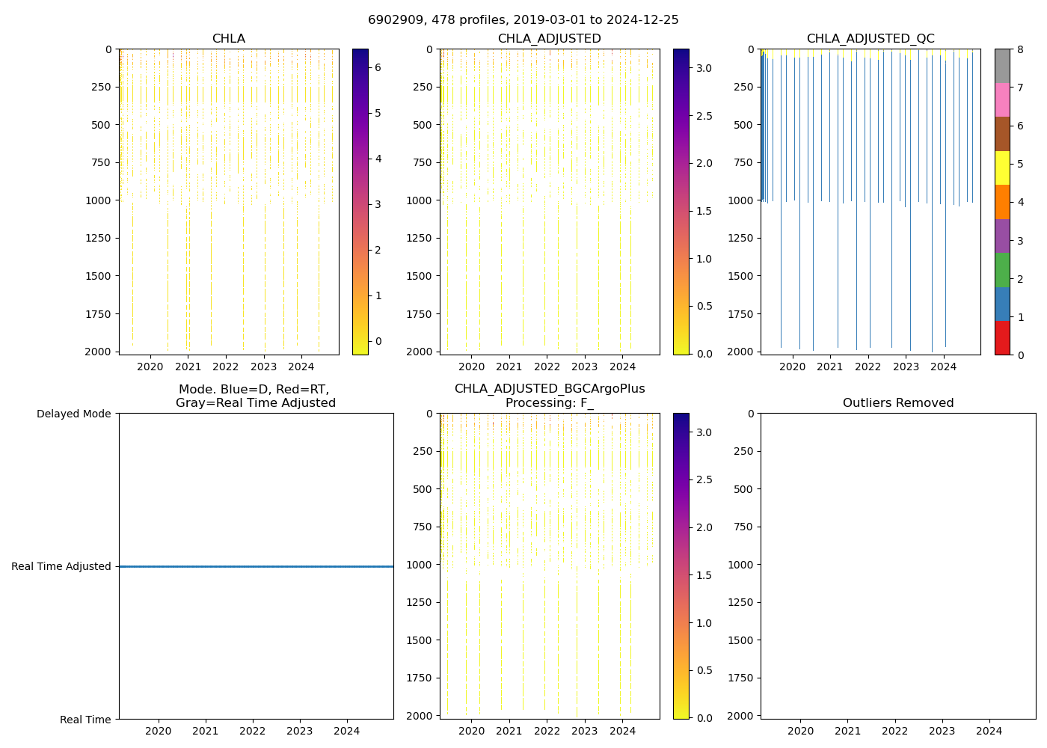Image resolution: width=1047 pixels, height=748 pixels.
Task: Click the Real Time axis label at bottom
Action: (85, 720)
